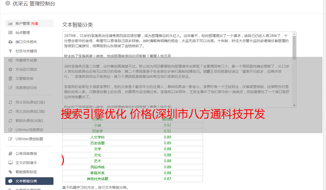Click the 0.88 value in the 艺术 row

click(168, 161)
